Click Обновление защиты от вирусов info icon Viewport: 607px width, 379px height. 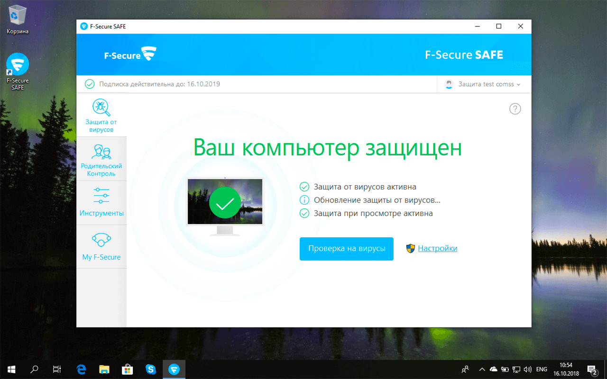click(304, 200)
